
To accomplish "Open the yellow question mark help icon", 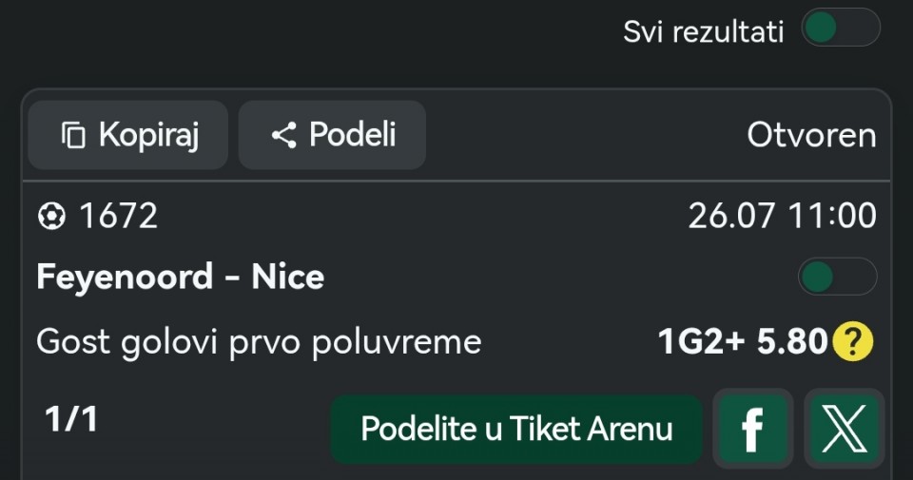I will click(853, 341).
